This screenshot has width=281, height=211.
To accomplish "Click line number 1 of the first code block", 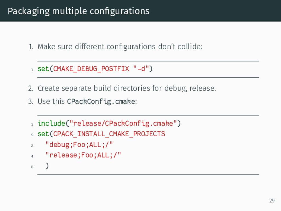I will 32,70.
